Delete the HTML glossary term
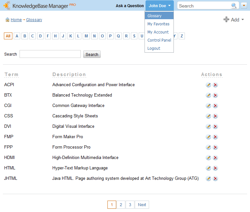Screen dimensions: 250x212 [215, 168]
